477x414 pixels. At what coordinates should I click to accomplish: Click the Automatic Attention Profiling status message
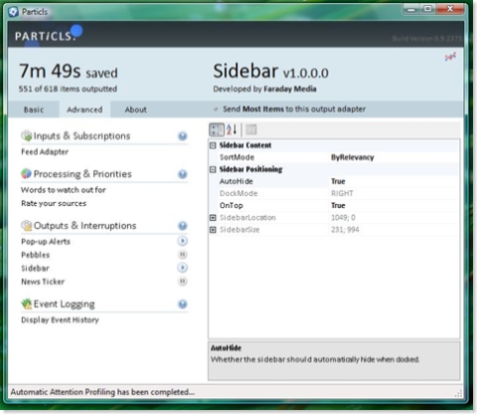point(102,392)
